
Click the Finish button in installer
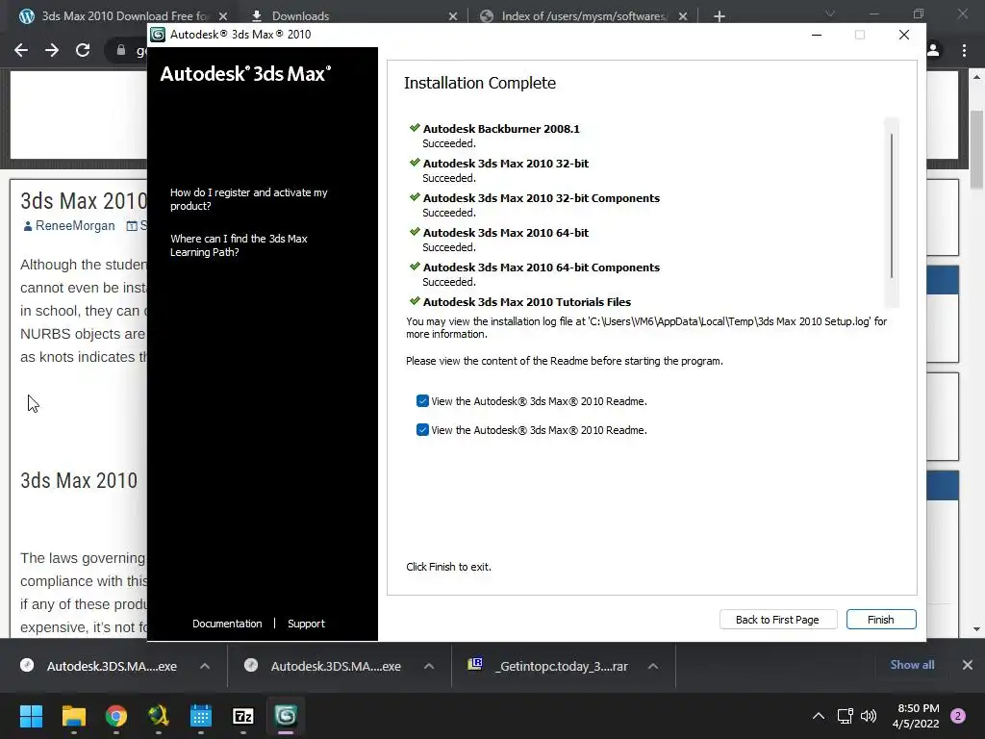881,620
